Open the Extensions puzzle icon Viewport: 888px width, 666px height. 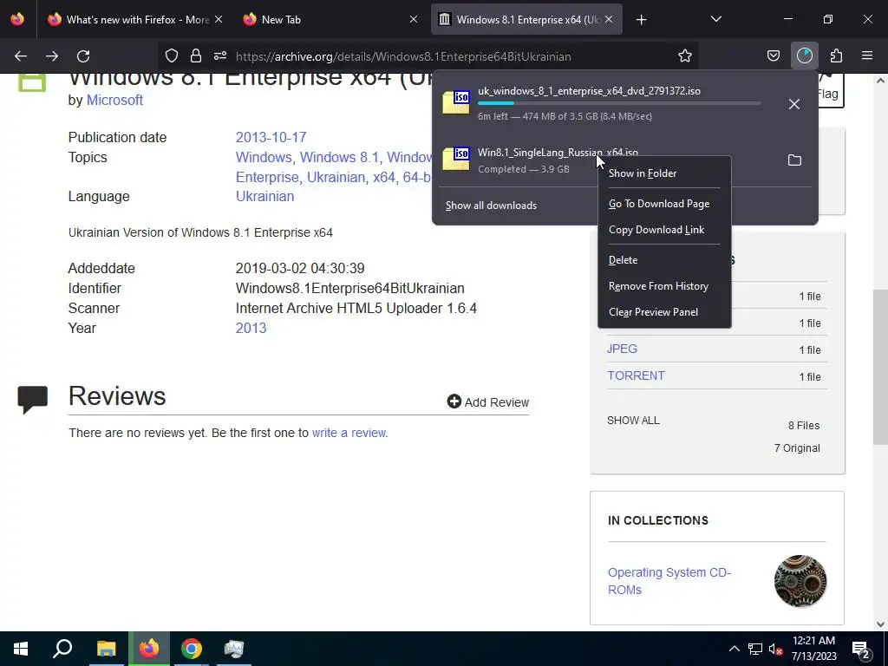click(836, 56)
